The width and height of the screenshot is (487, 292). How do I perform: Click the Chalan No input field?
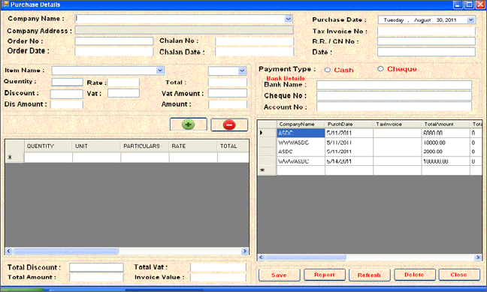click(254, 41)
